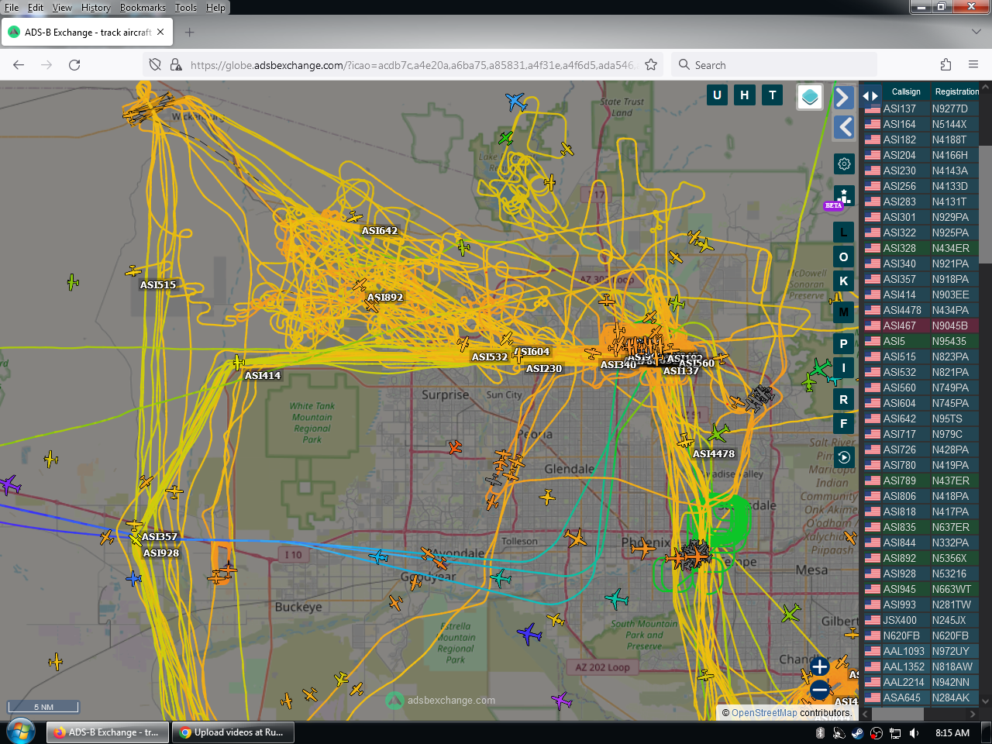The height and width of the screenshot is (744, 992).
Task: Click the shield tracking protection icon
Action: [x=155, y=65]
